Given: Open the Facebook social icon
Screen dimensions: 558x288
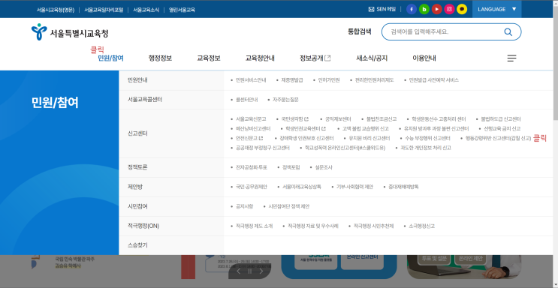Looking at the screenshot, I should pos(412,9).
